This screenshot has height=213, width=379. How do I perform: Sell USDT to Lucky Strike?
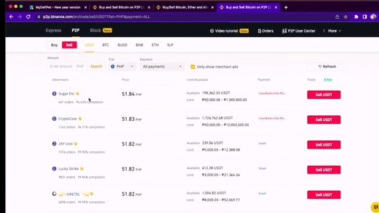324,170
